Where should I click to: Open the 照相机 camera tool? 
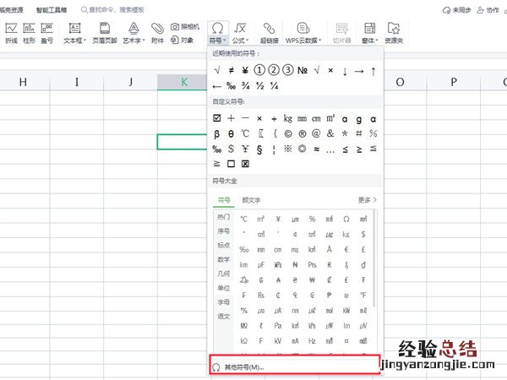tap(187, 27)
